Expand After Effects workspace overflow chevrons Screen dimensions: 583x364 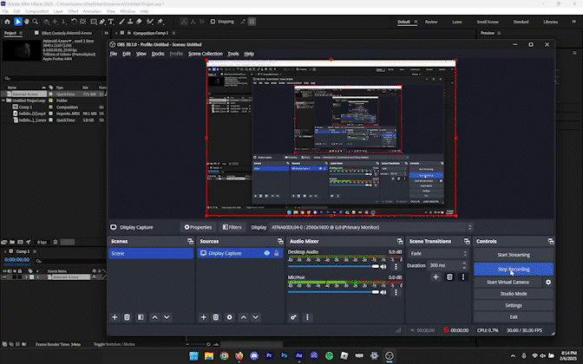point(573,22)
